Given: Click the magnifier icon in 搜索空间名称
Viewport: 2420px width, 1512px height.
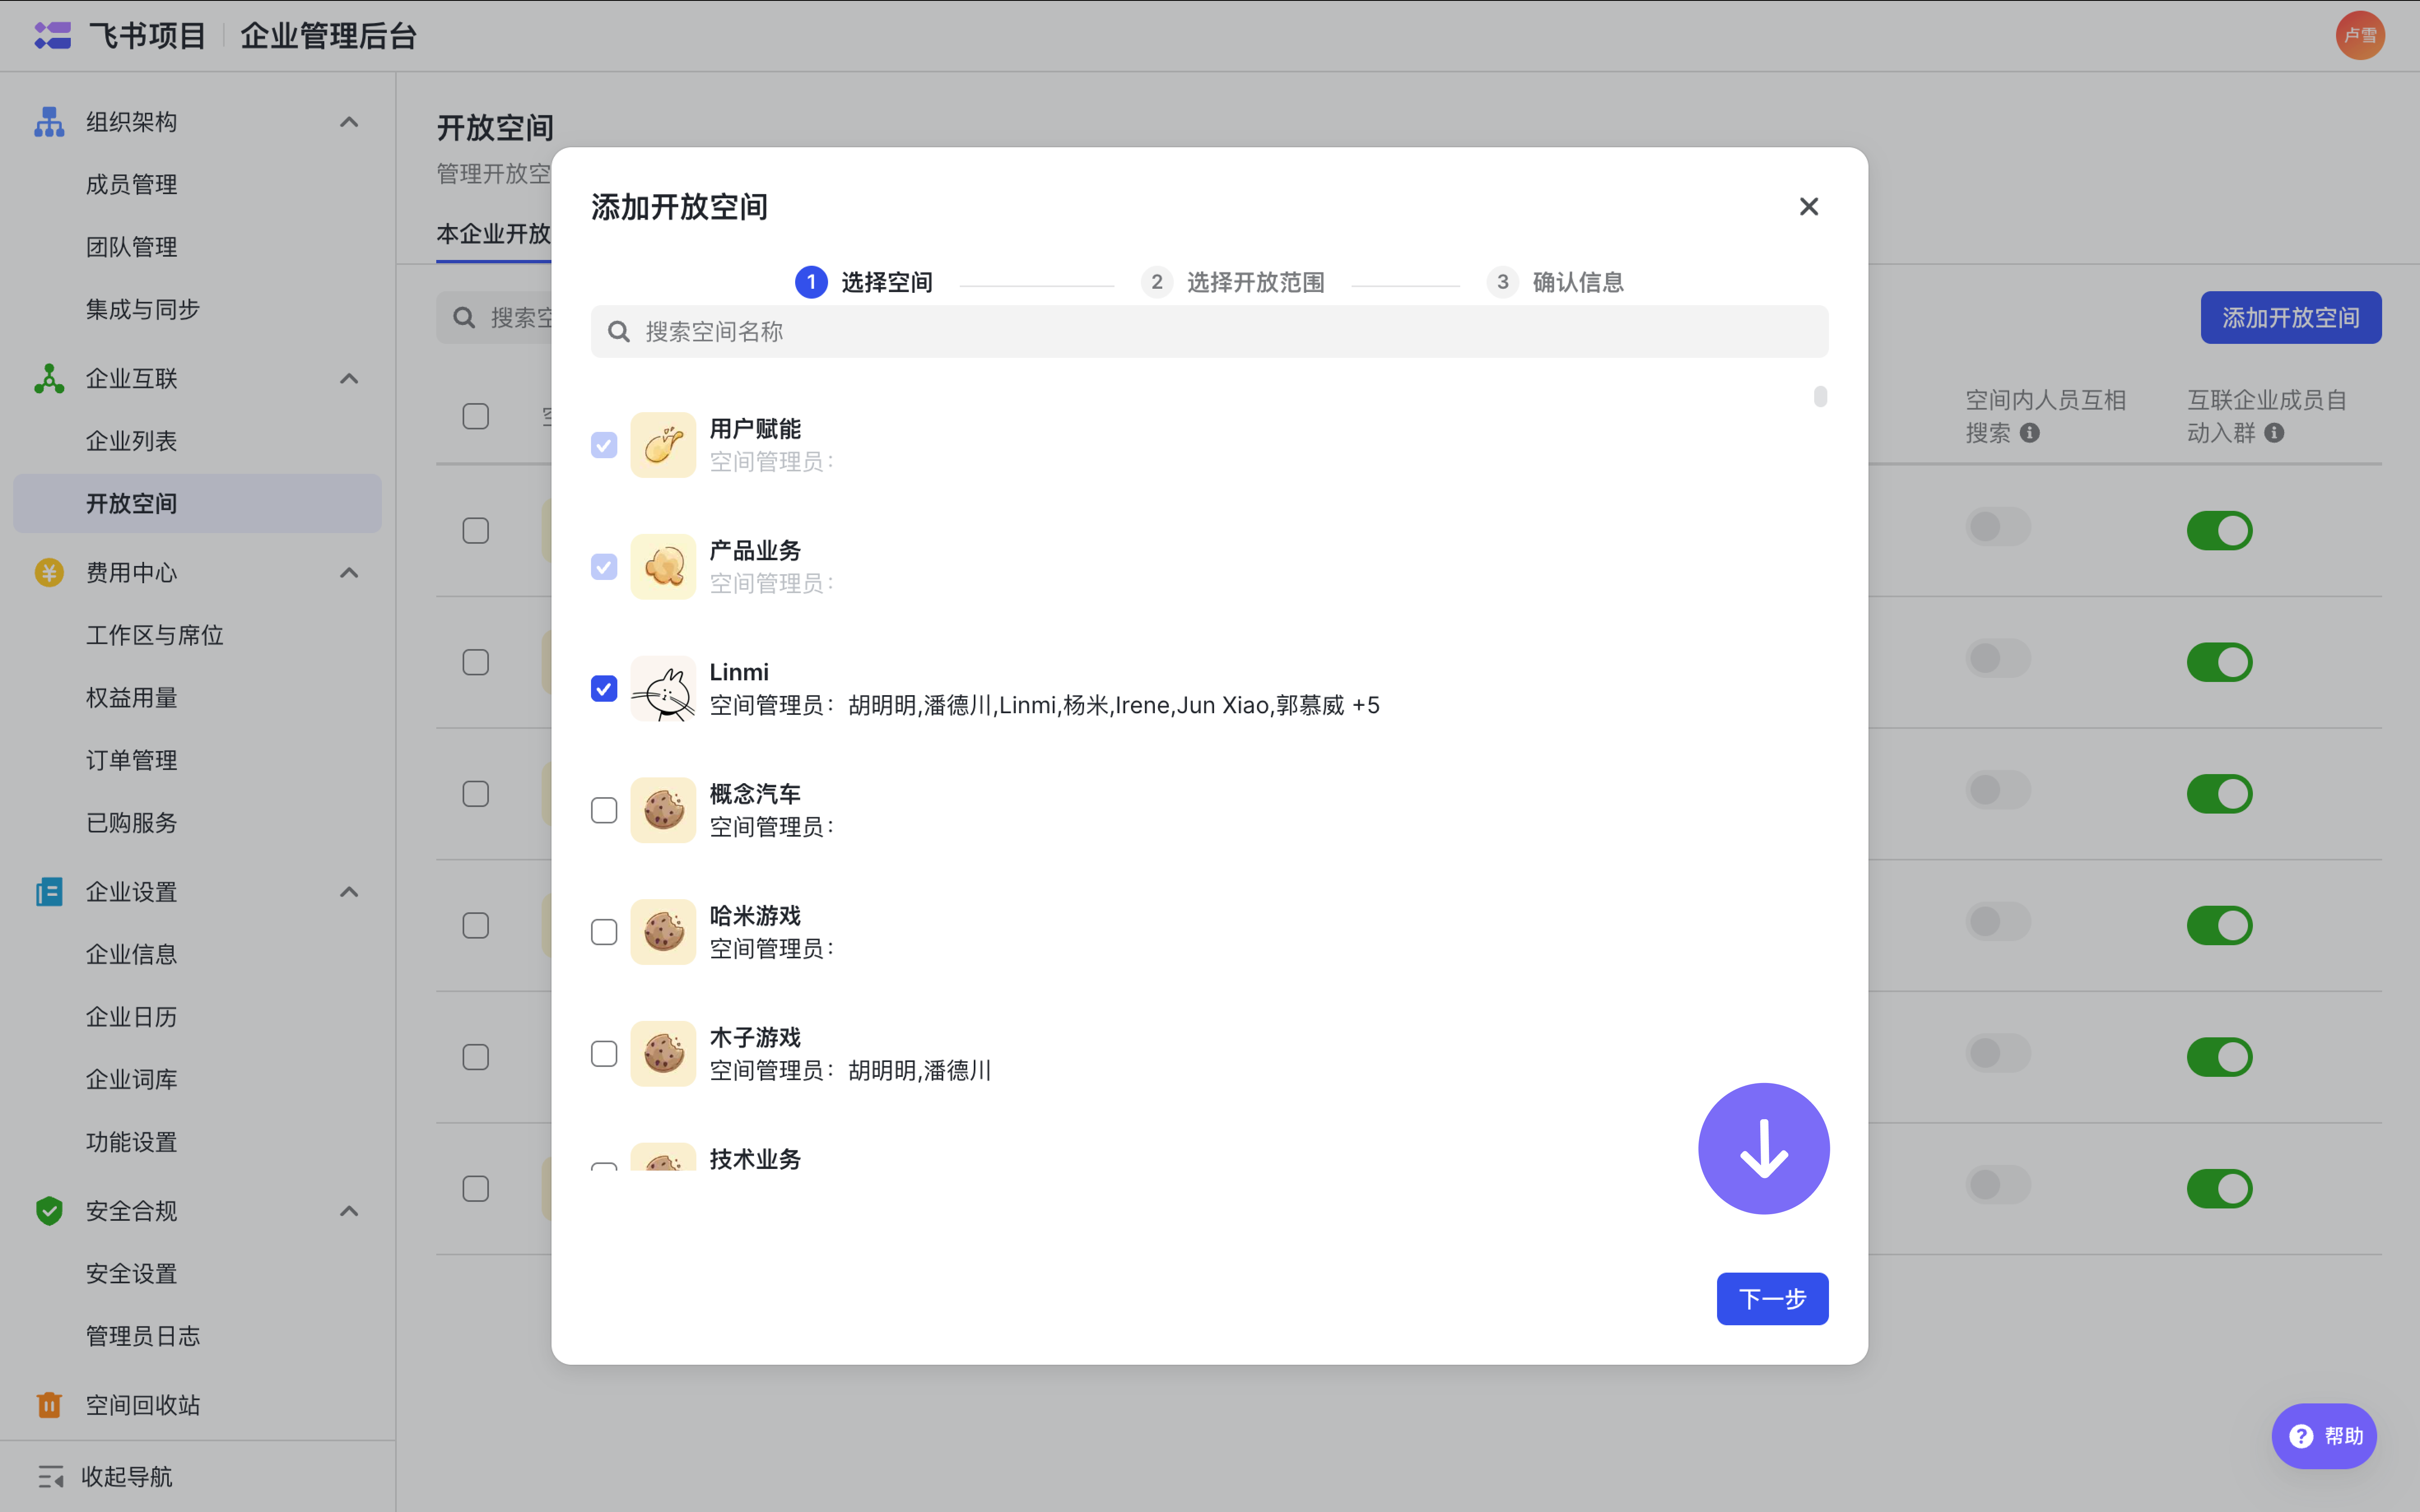Looking at the screenshot, I should coord(619,331).
